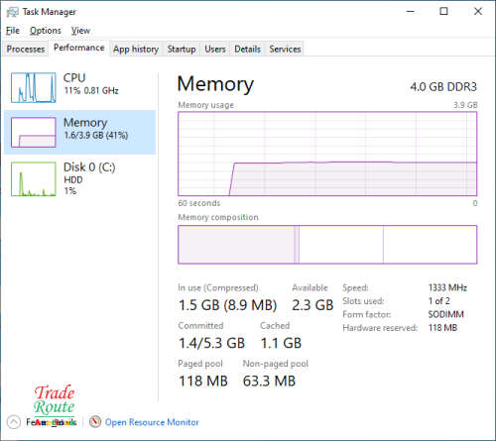Click the Memory usage graph area
The height and width of the screenshot is (441, 496).
[327, 154]
